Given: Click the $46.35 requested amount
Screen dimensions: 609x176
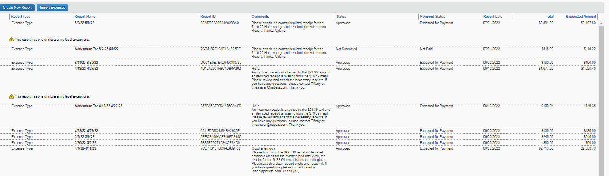Looking at the screenshot, I should click(590, 106).
